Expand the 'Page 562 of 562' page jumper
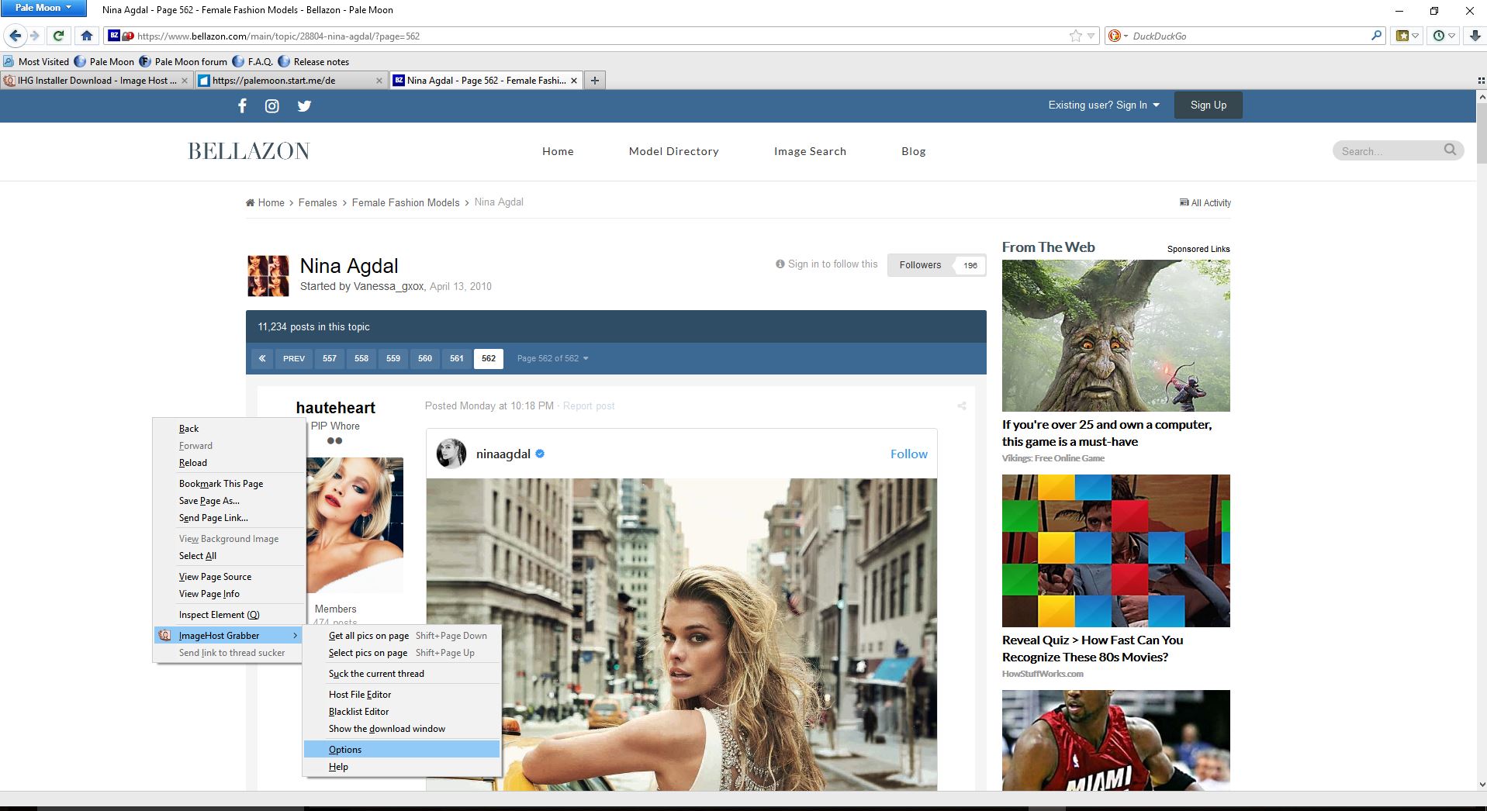The height and width of the screenshot is (811, 1487). [x=552, y=358]
